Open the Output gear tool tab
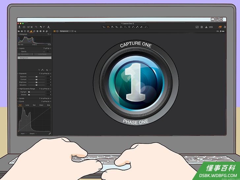Image resolution: width=240 pixels, height=180 pixels. tap(44, 31)
